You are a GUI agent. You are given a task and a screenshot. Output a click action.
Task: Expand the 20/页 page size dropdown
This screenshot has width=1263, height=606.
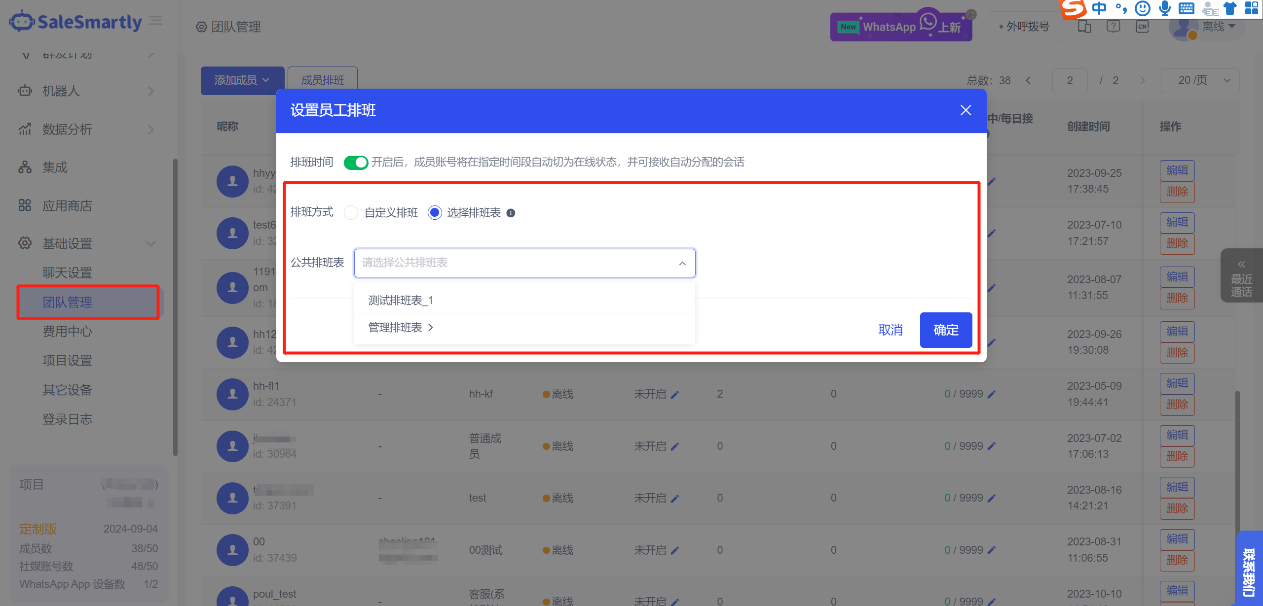(1201, 80)
